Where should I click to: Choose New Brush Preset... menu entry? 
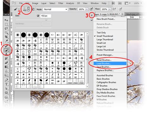(106, 19)
